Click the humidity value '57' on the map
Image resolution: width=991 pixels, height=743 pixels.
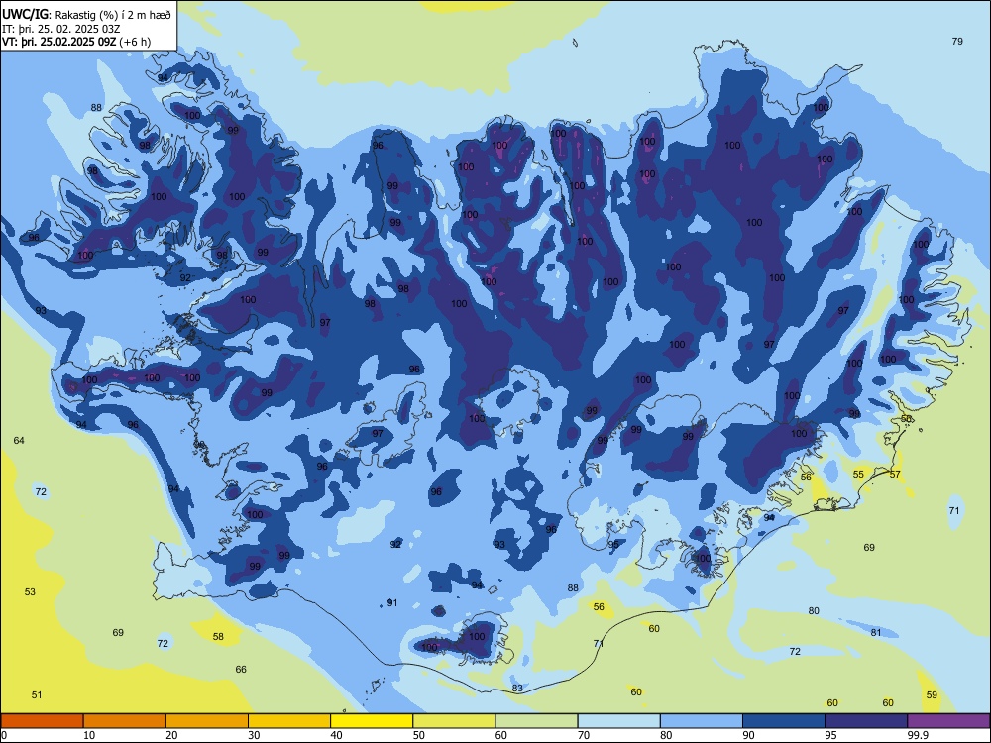coord(895,474)
